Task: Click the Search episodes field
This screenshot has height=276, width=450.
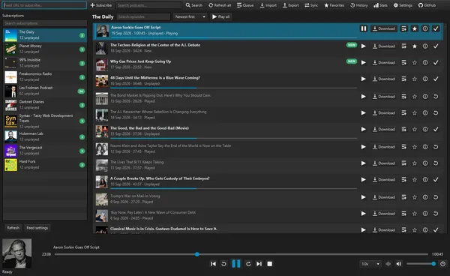Action: [143, 17]
